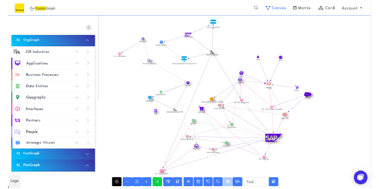
Task: Collapse JSX Industries with its up chevron
Action: (77, 52)
